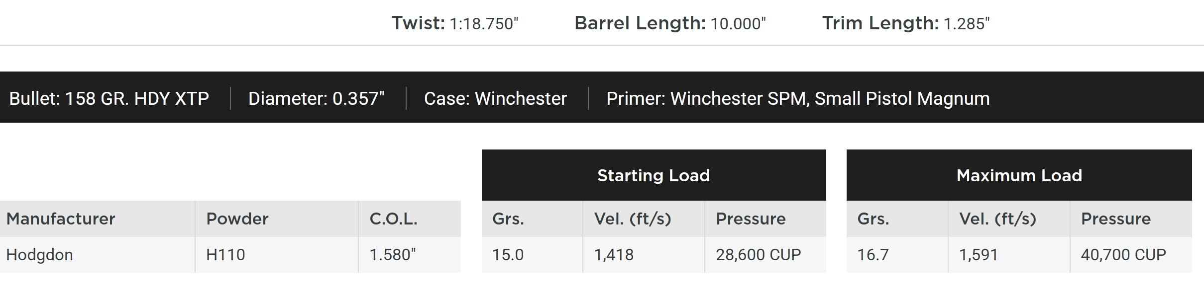
Task: Click the Primer Winchester SPM text
Action: coord(797,98)
